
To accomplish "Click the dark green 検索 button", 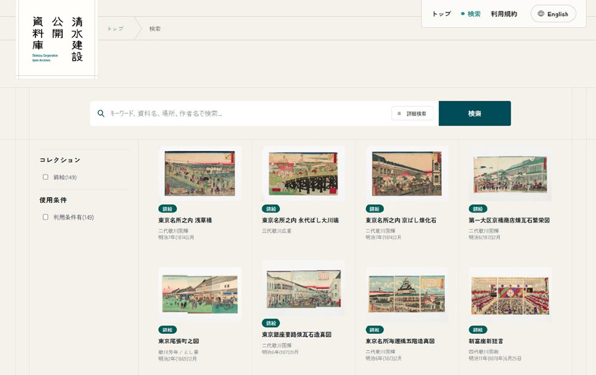I will tap(475, 113).
